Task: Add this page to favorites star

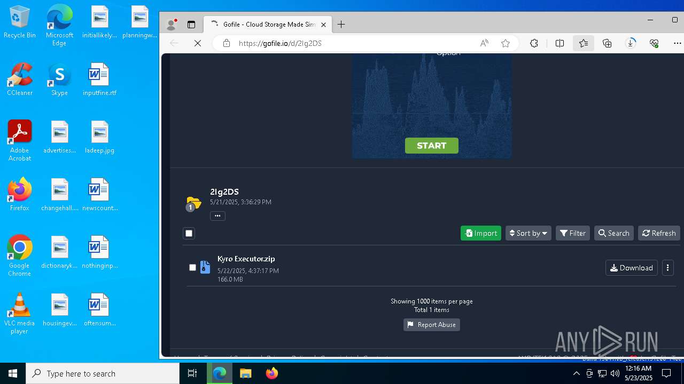Action: click(x=506, y=43)
